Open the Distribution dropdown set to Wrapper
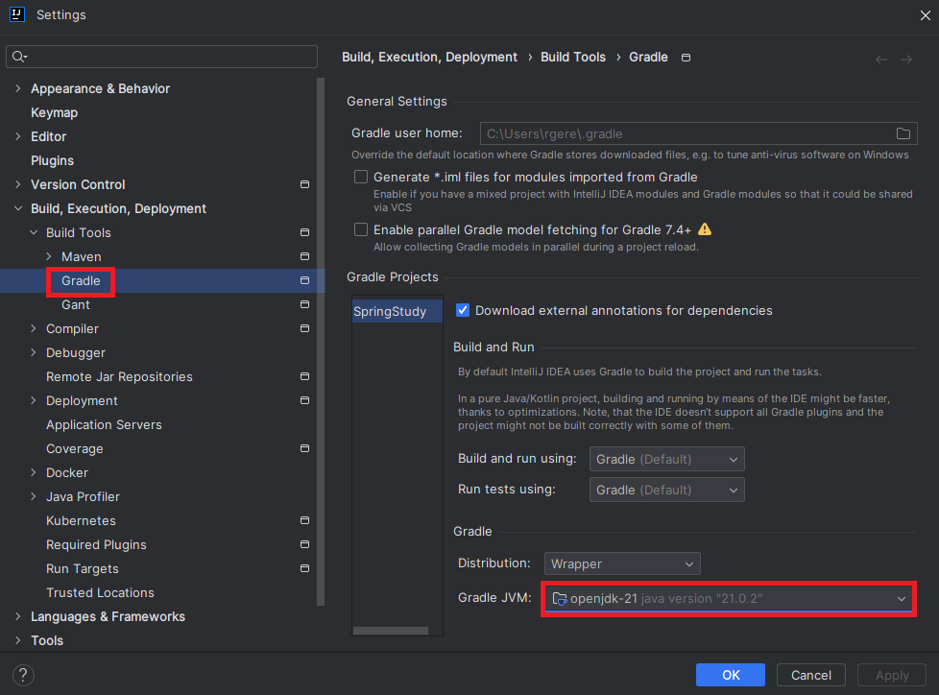 point(621,563)
